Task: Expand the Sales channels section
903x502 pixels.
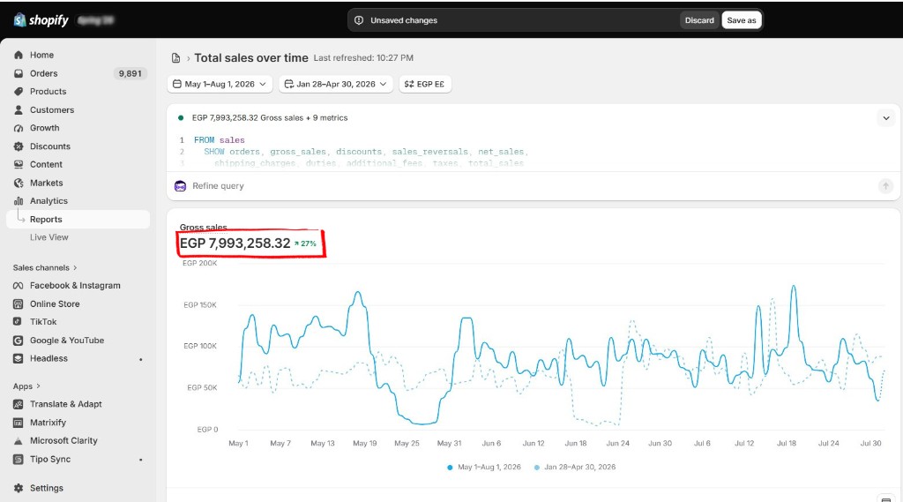Action: point(45,267)
